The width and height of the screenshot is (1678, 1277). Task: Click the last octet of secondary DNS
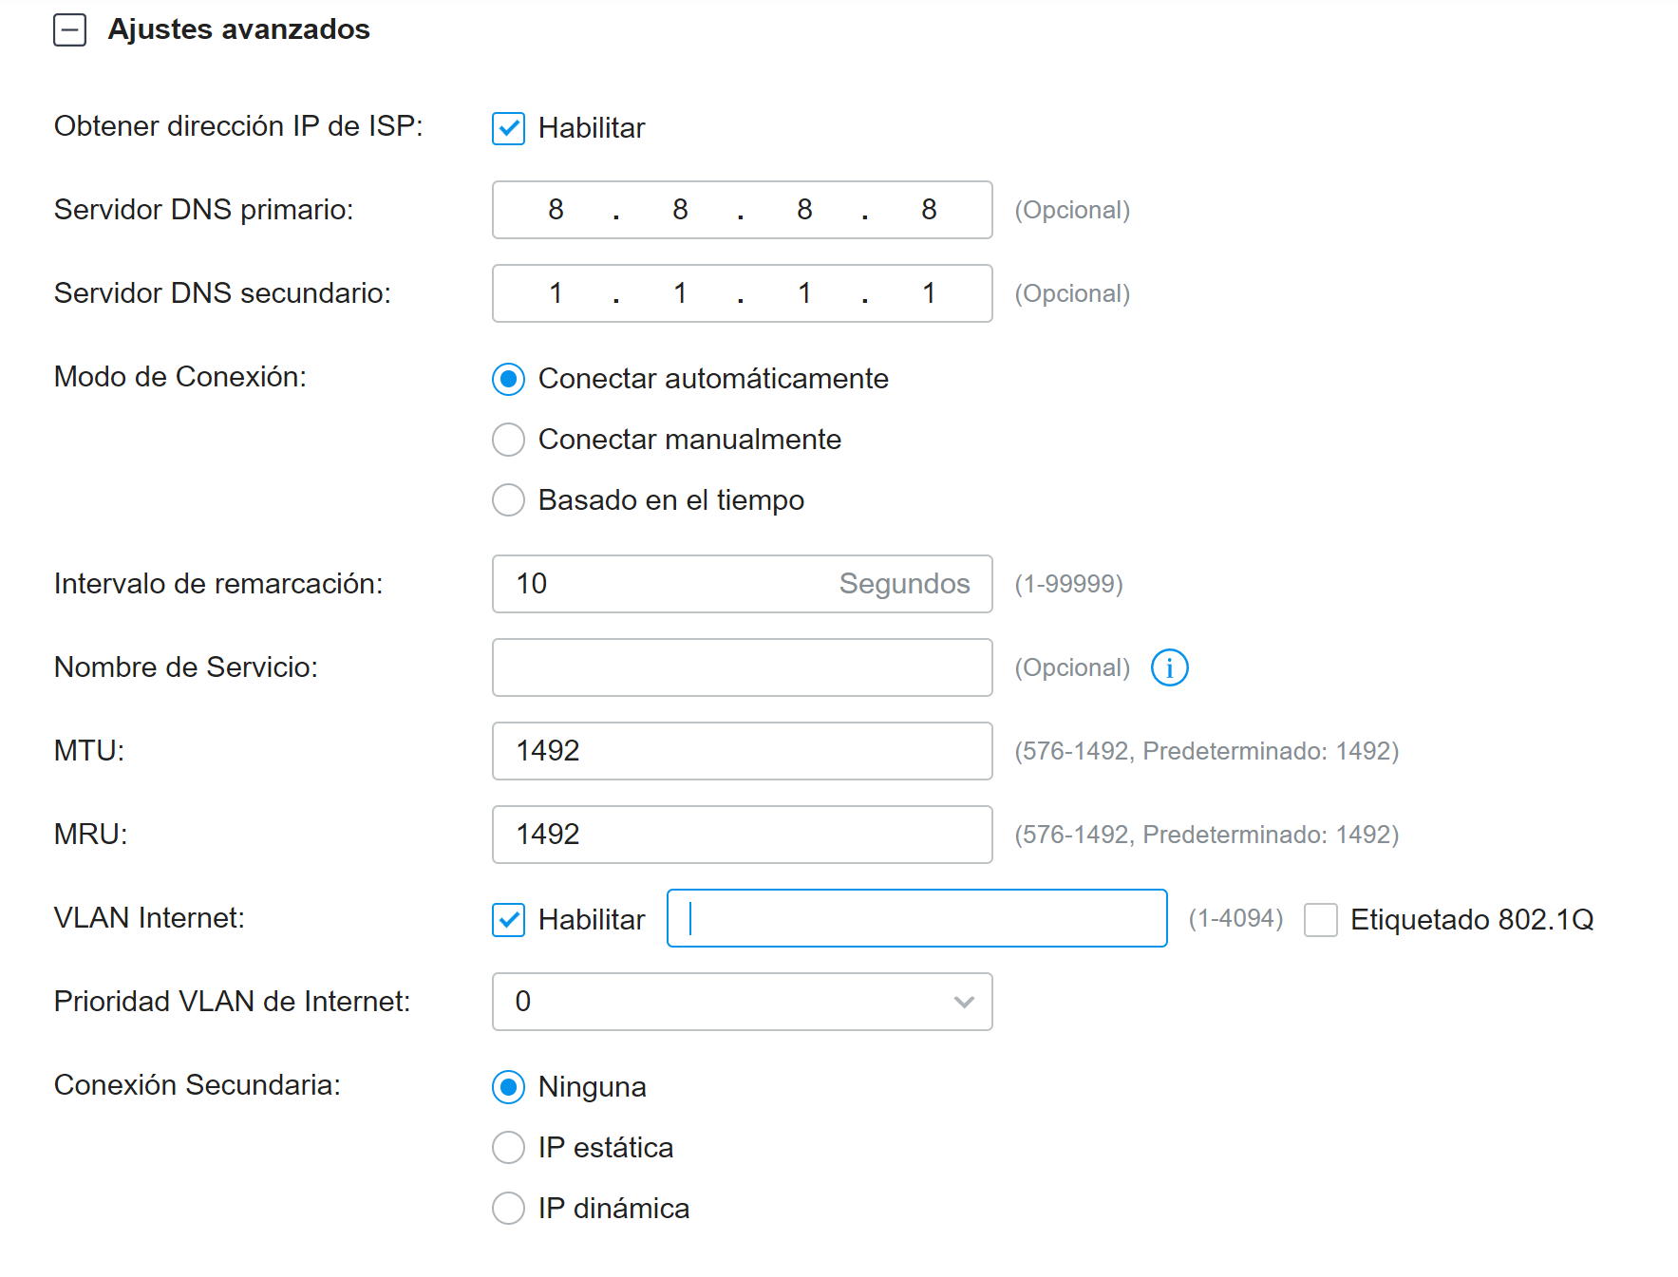[x=929, y=293]
